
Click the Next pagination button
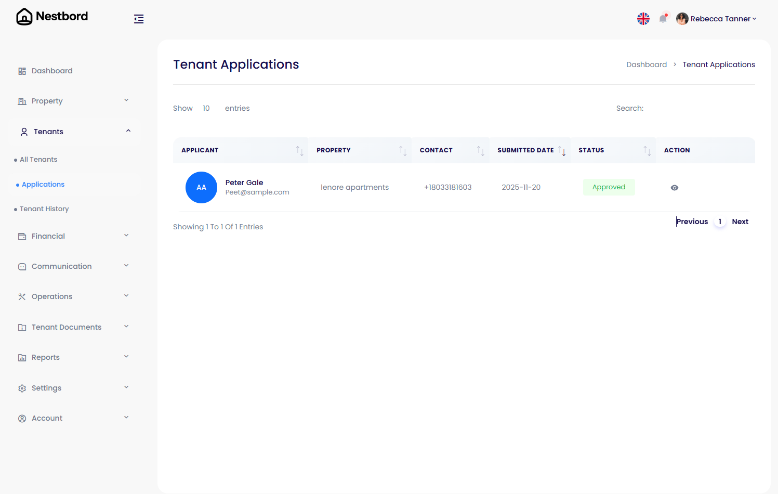[x=740, y=221]
